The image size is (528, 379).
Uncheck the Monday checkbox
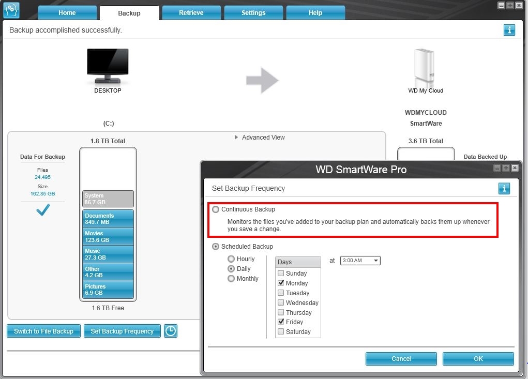click(281, 283)
